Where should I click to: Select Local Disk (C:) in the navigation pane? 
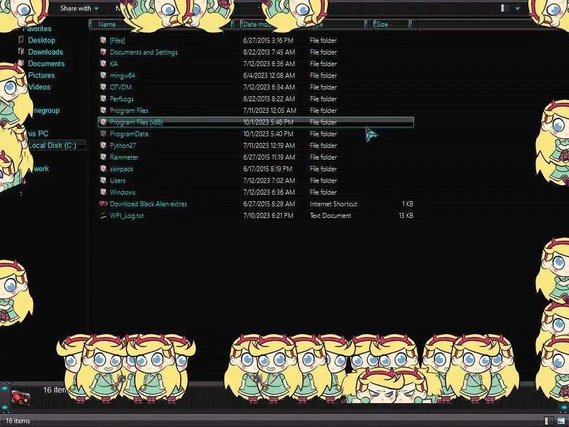(52, 145)
